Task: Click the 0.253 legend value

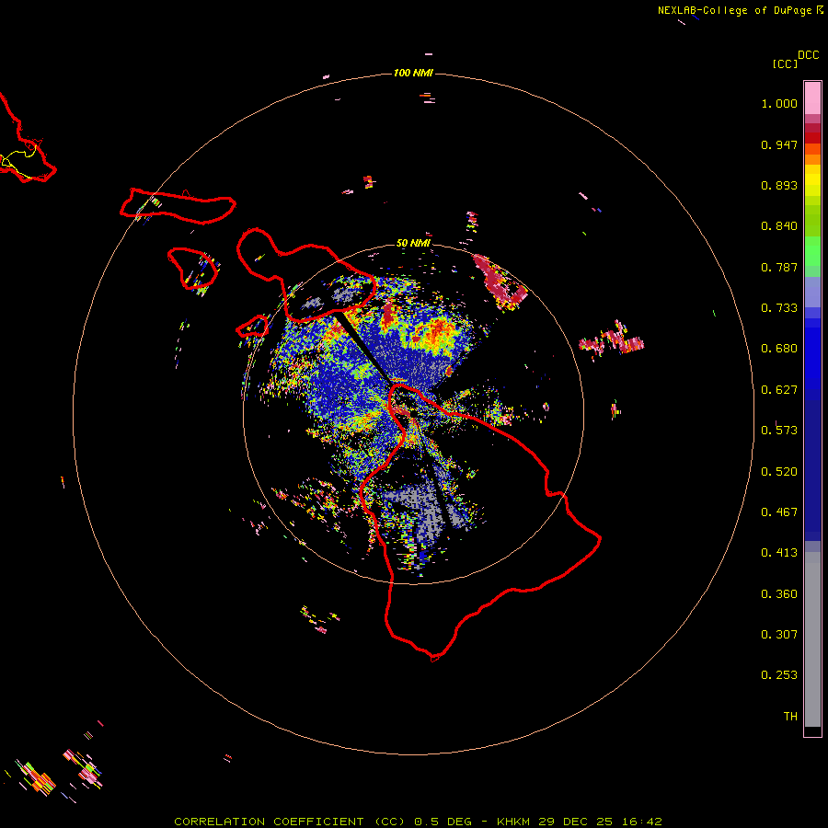Action: pyautogui.click(x=779, y=675)
